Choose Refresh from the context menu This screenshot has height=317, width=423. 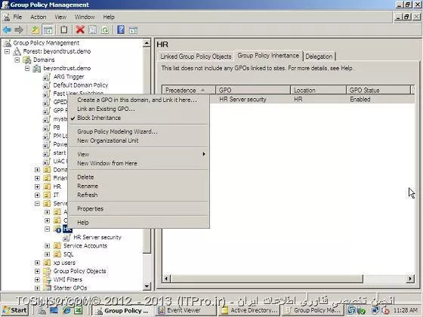[x=139, y=195]
